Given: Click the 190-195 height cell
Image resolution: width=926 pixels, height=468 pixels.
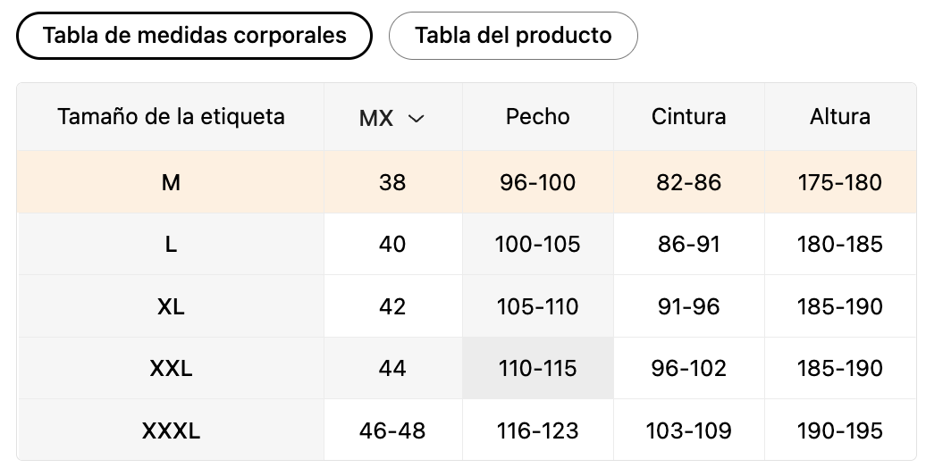Looking at the screenshot, I should tap(840, 430).
